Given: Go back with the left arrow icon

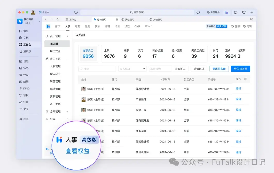Looking at the screenshot, I should point(46,19).
